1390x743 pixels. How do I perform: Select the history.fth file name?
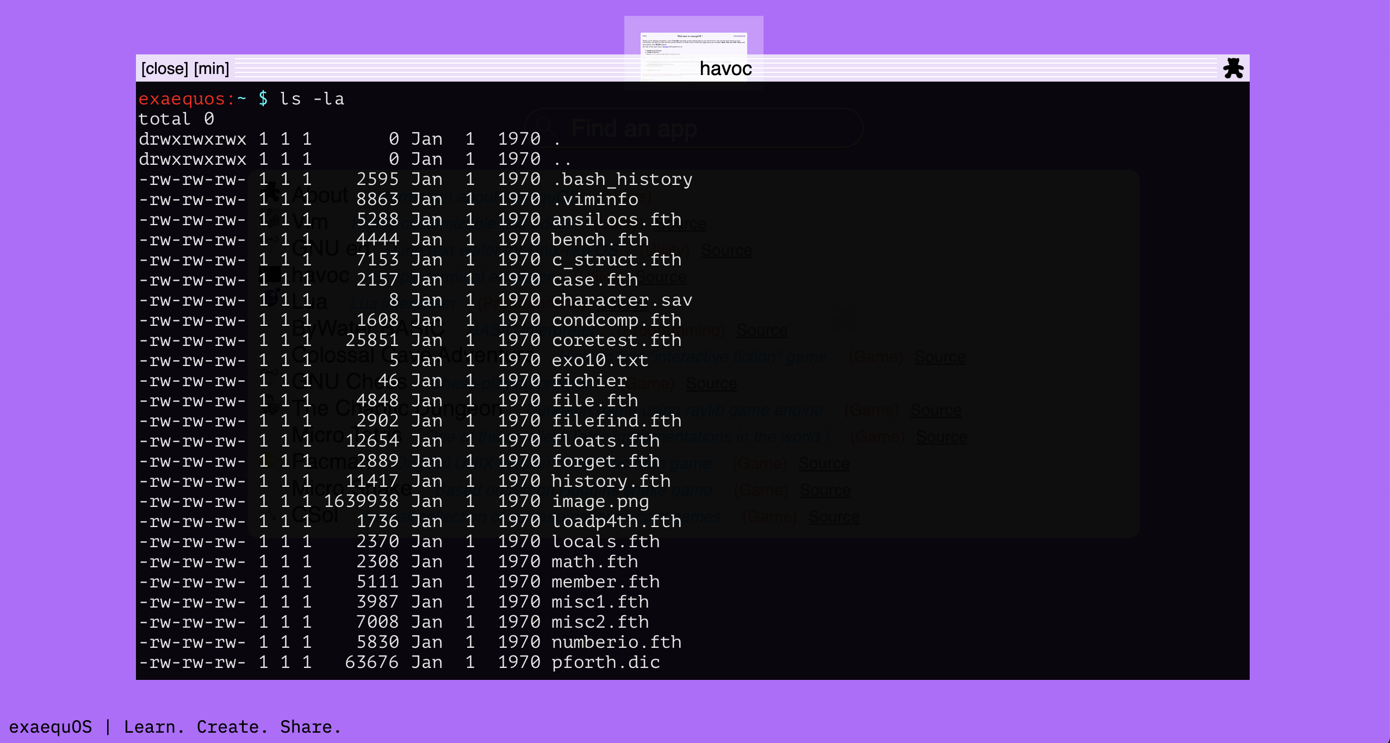tap(611, 481)
